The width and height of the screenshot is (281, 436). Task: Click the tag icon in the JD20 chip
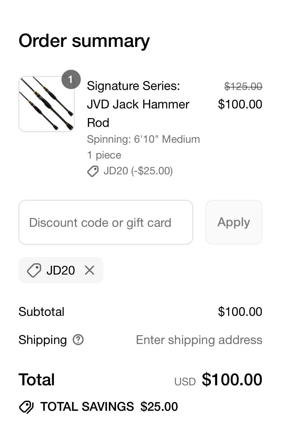click(x=34, y=270)
